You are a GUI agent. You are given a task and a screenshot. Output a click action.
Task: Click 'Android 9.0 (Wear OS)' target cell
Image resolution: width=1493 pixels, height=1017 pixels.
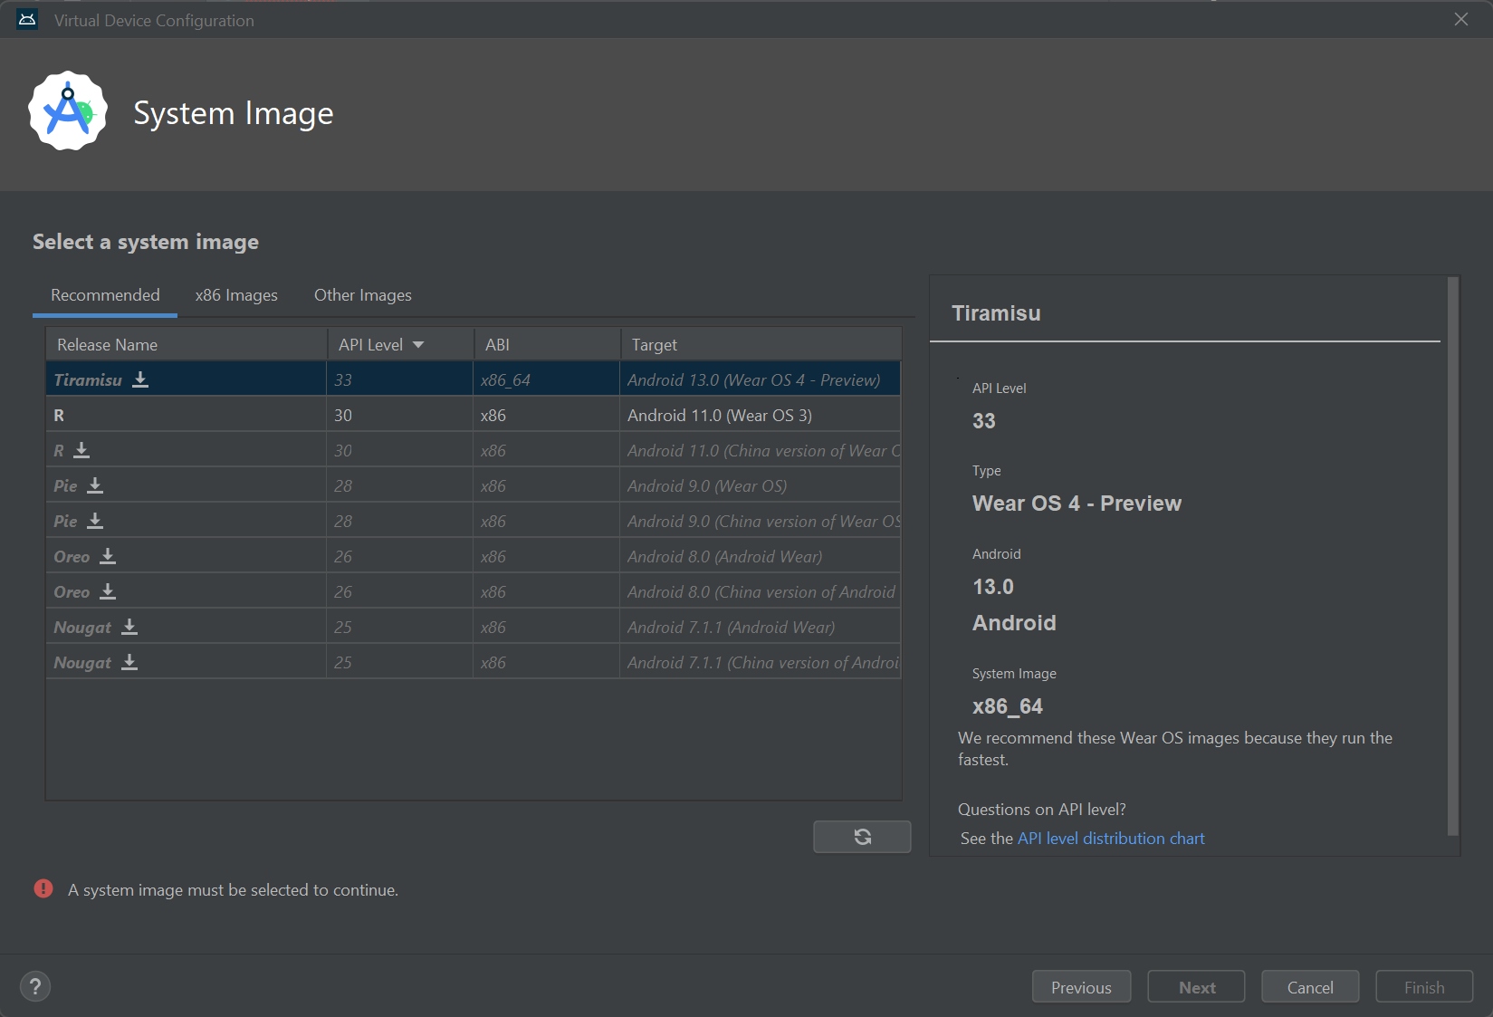point(761,485)
